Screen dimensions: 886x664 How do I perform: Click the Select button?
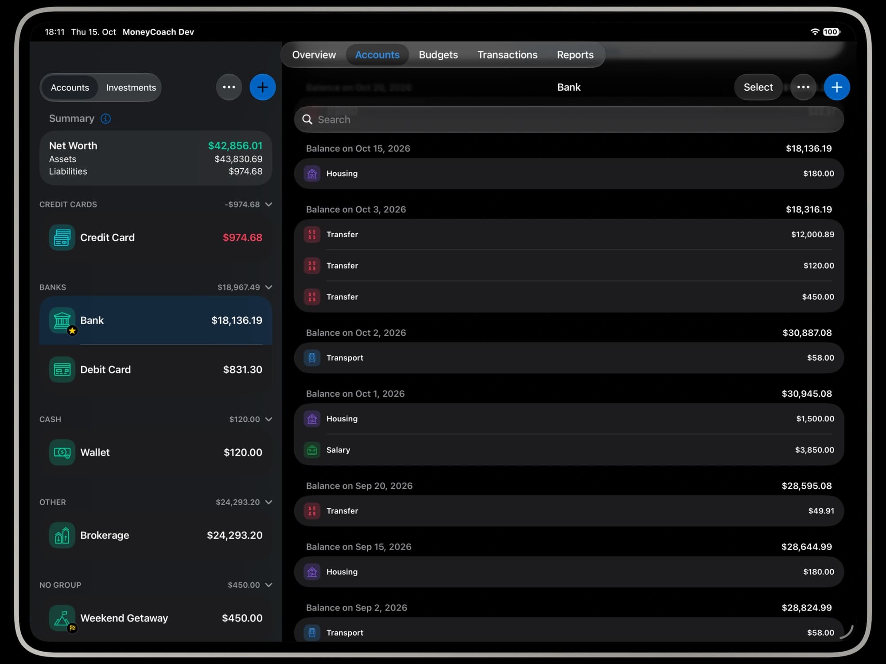coord(758,87)
